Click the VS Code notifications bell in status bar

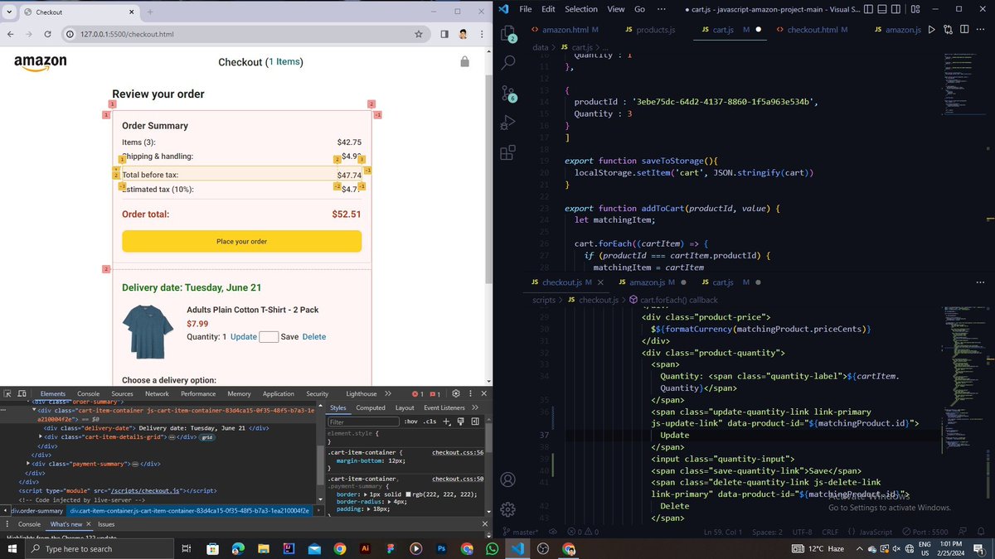pyautogui.click(x=980, y=532)
